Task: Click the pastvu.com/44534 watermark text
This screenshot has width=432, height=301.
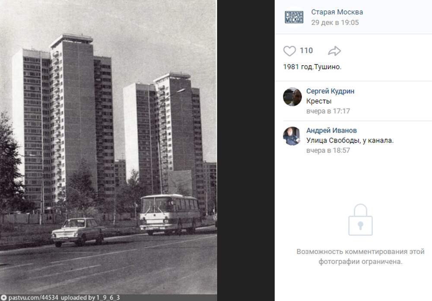Action: click(x=33, y=298)
